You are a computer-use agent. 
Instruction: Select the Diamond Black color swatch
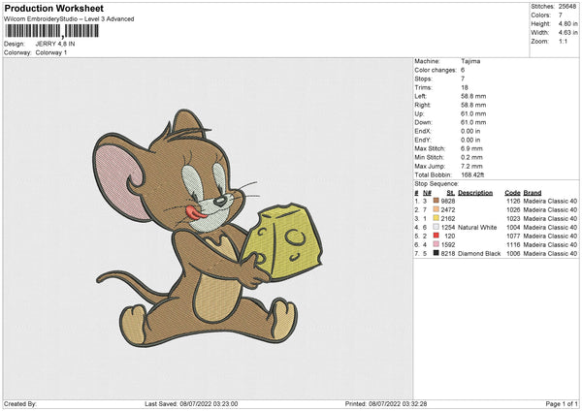[436, 253]
